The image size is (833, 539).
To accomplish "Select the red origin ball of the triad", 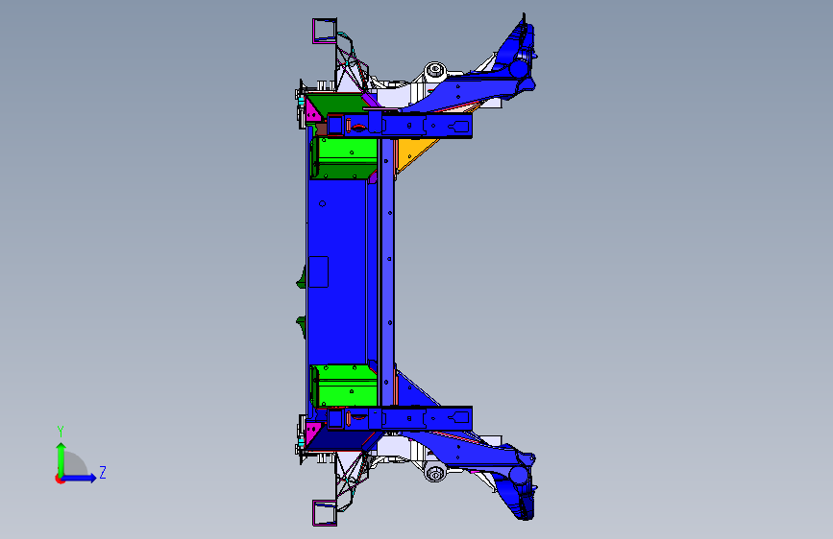I will point(60,479).
